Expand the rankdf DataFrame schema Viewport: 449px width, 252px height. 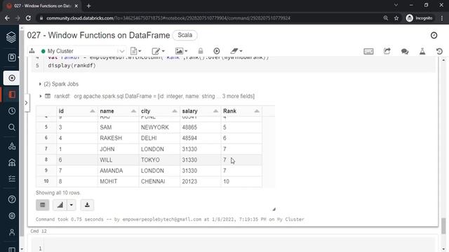(x=41, y=97)
